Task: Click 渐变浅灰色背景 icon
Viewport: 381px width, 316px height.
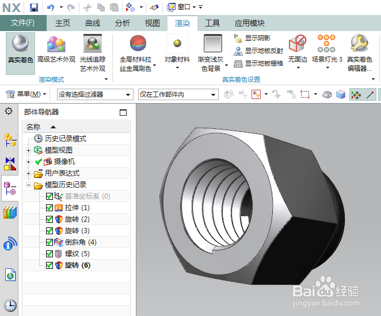Action: pyautogui.click(x=213, y=44)
